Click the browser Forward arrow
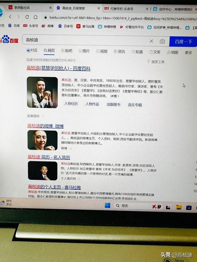Image resolution: width=197 pixels, height=262 pixels. (x=19, y=17)
